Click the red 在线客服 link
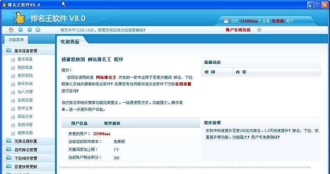 (183, 84)
